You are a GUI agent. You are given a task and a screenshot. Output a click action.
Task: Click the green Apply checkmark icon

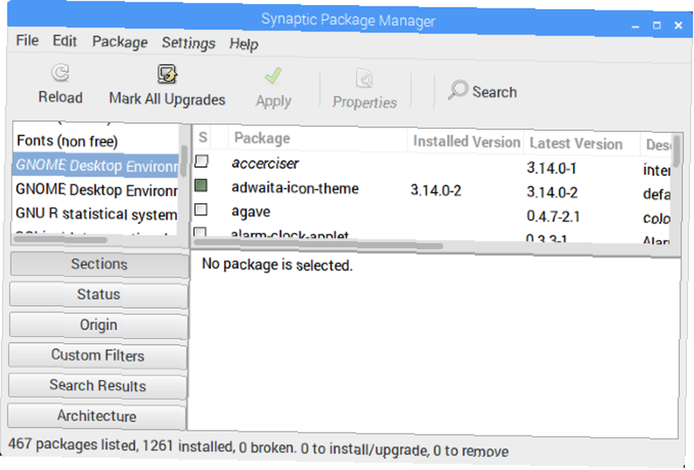click(x=273, y=76)
